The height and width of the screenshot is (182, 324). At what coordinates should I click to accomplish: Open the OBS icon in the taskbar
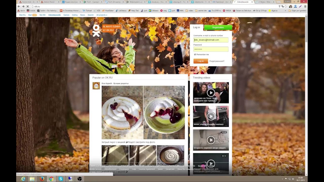pyautogui.click(x=79, y=179)
